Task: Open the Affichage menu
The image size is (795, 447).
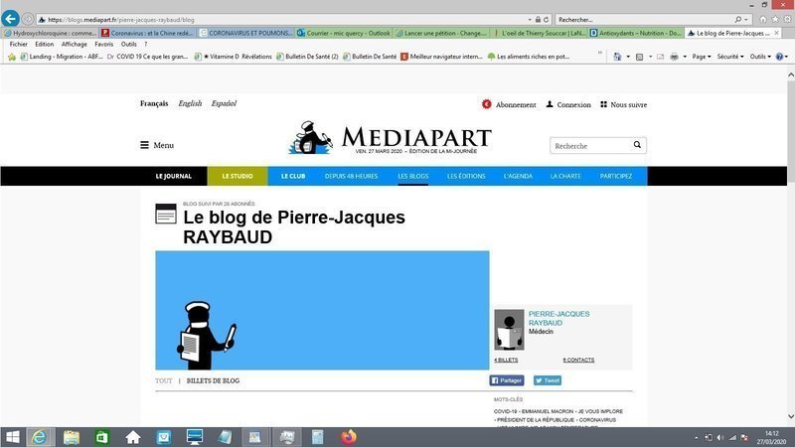Action: pyautogui.click(x=74, y=44)
